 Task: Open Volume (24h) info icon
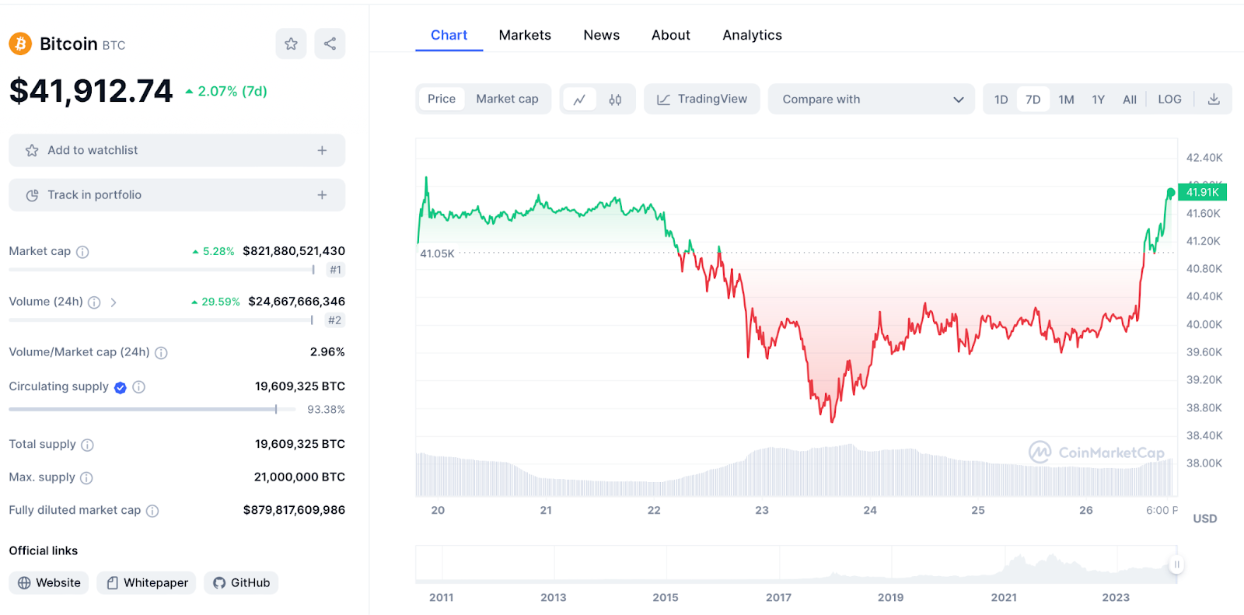pyautogui.click(x=94, y=302)
